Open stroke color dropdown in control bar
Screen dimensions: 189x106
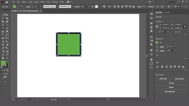[23, 6]
